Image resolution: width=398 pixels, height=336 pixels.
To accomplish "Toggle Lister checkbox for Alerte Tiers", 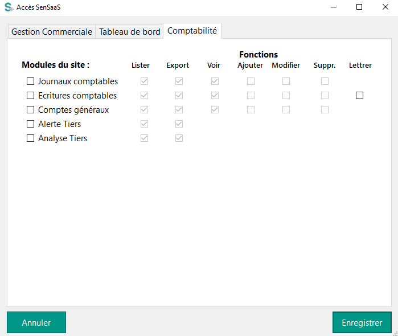I will (144, 124).
